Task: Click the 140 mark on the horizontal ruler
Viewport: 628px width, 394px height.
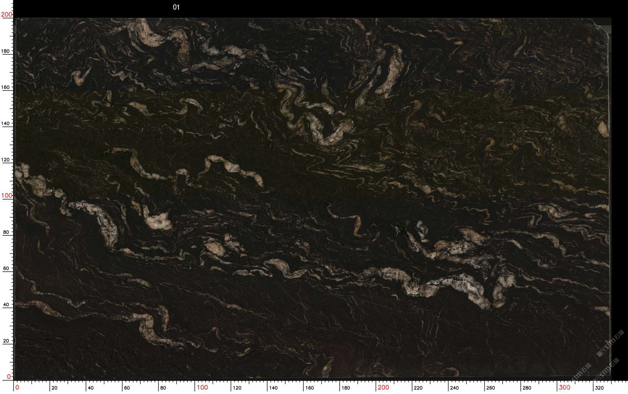Action: [273, 388]
